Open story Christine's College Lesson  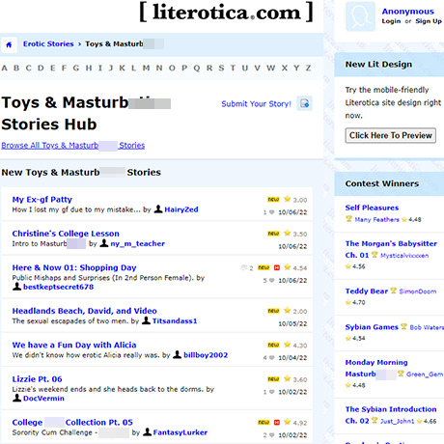coord(66,234)
